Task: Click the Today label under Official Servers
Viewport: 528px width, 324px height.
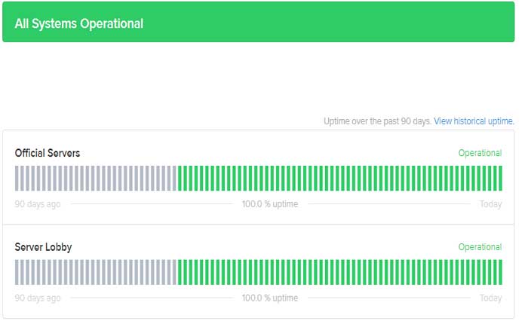Action: coord(490,204)
